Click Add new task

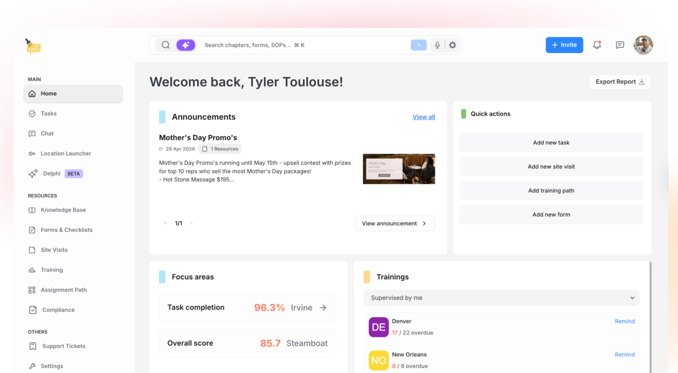(x=551, y=143)
